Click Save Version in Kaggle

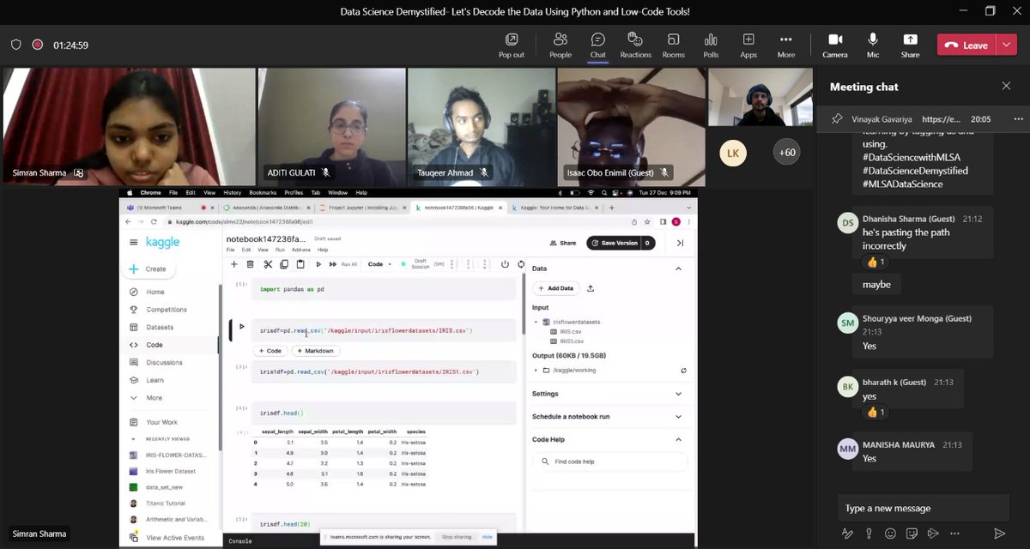tap(613, 243)
